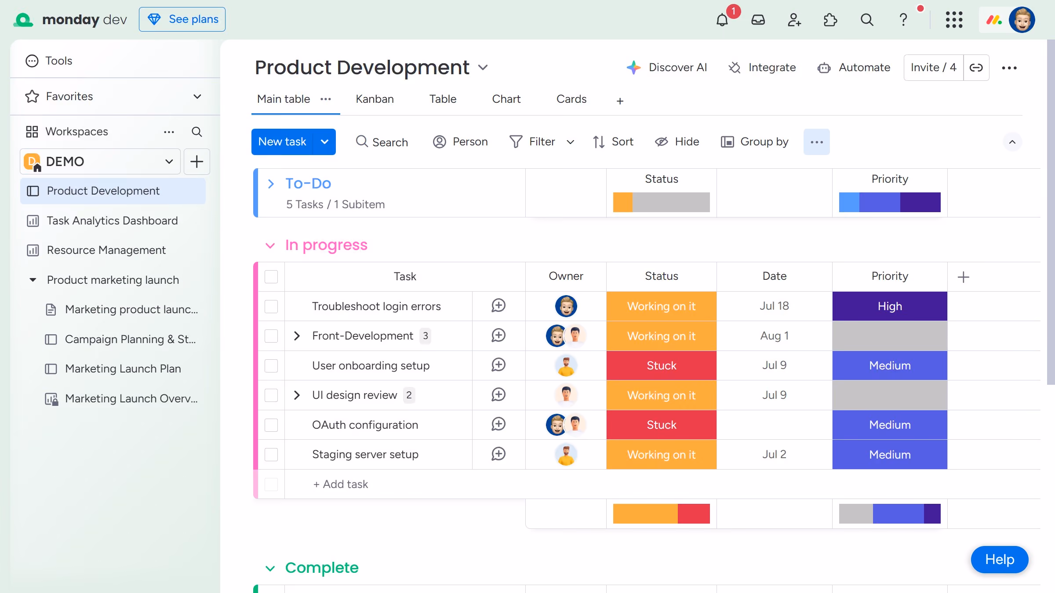The height and width of the screenshot is (593, 1055).
Task: Check the Staging server setup row
Action: (x=271, y=455)
